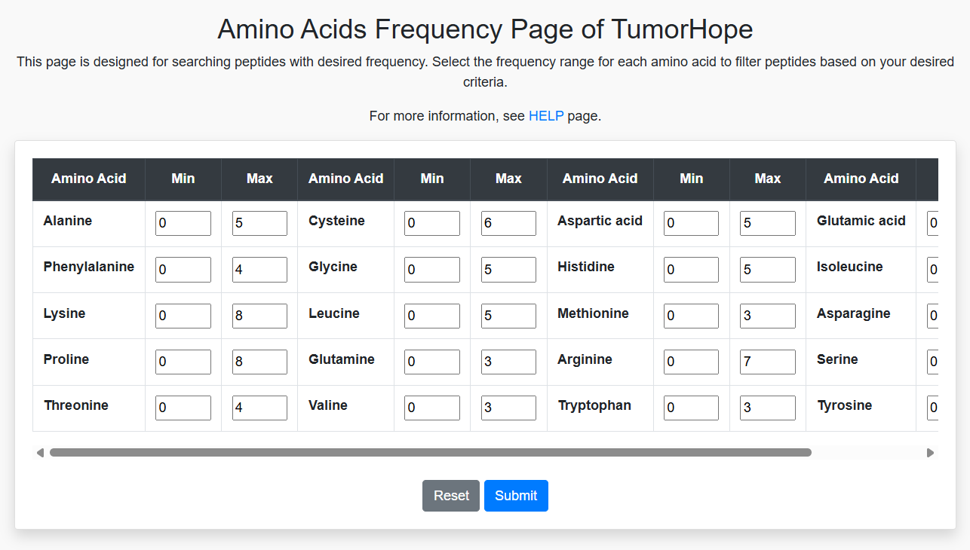
Task: Click the Methionine Max field showing 3
Action: pyautogui.click(x=767, y=316)
